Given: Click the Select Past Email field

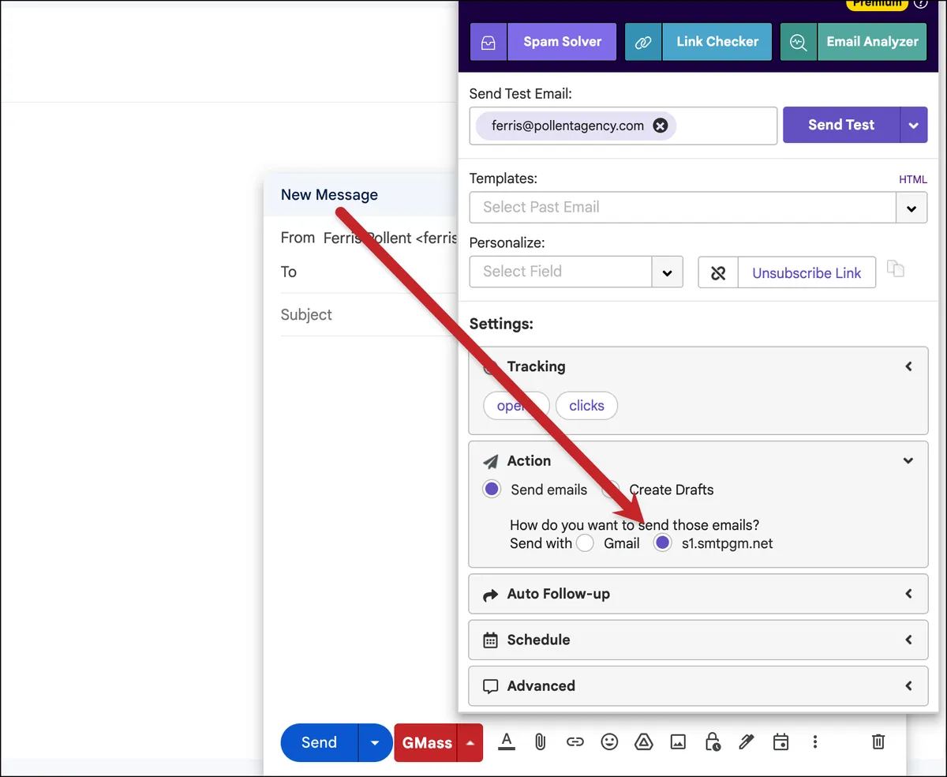Looking at the screenshot, I should pyautogui.click(x=683, y=208).
